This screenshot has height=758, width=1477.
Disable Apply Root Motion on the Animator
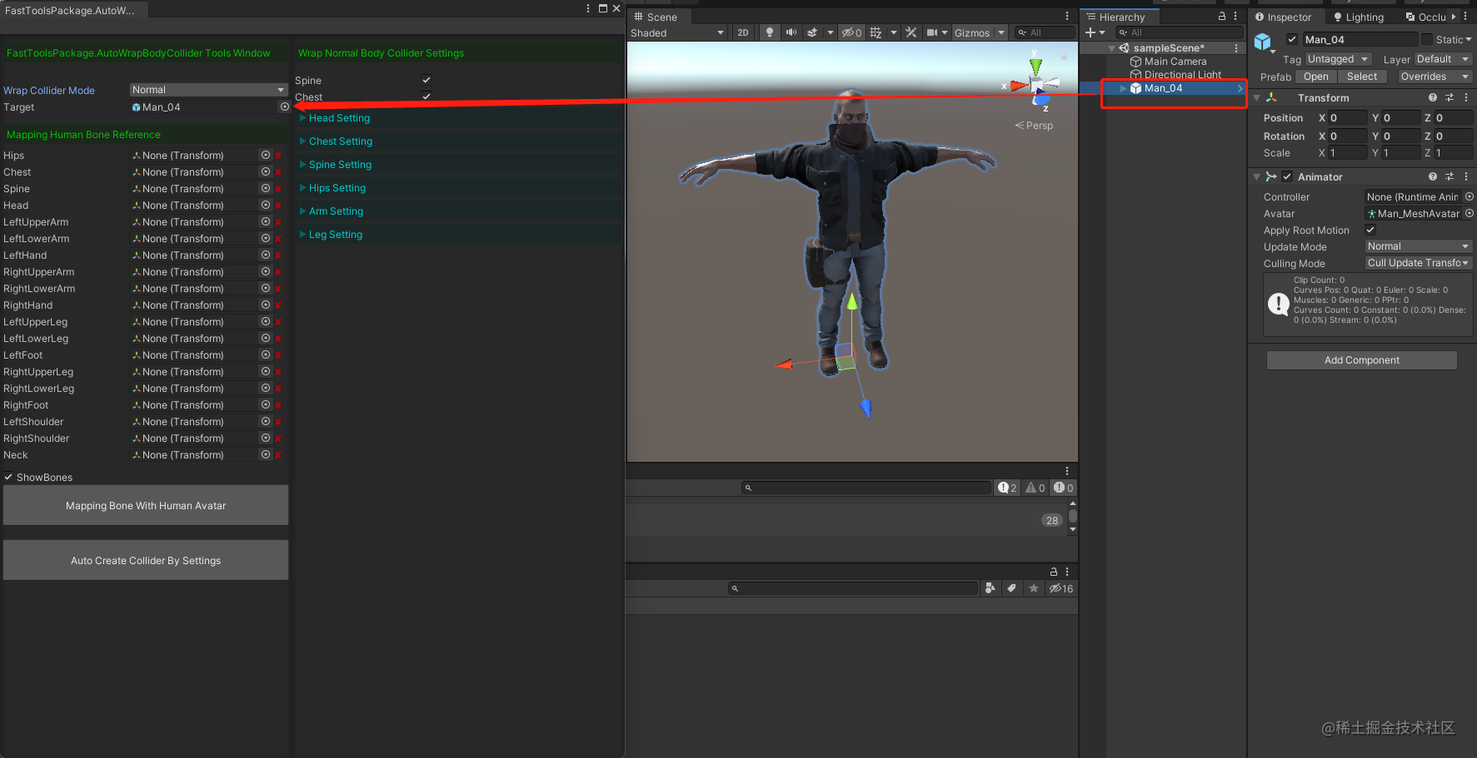pyautogui.click(x=1370, y=230)
